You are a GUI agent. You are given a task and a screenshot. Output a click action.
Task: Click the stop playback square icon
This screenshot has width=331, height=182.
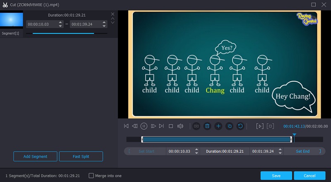pyautogui.click(x=170, y=126)
